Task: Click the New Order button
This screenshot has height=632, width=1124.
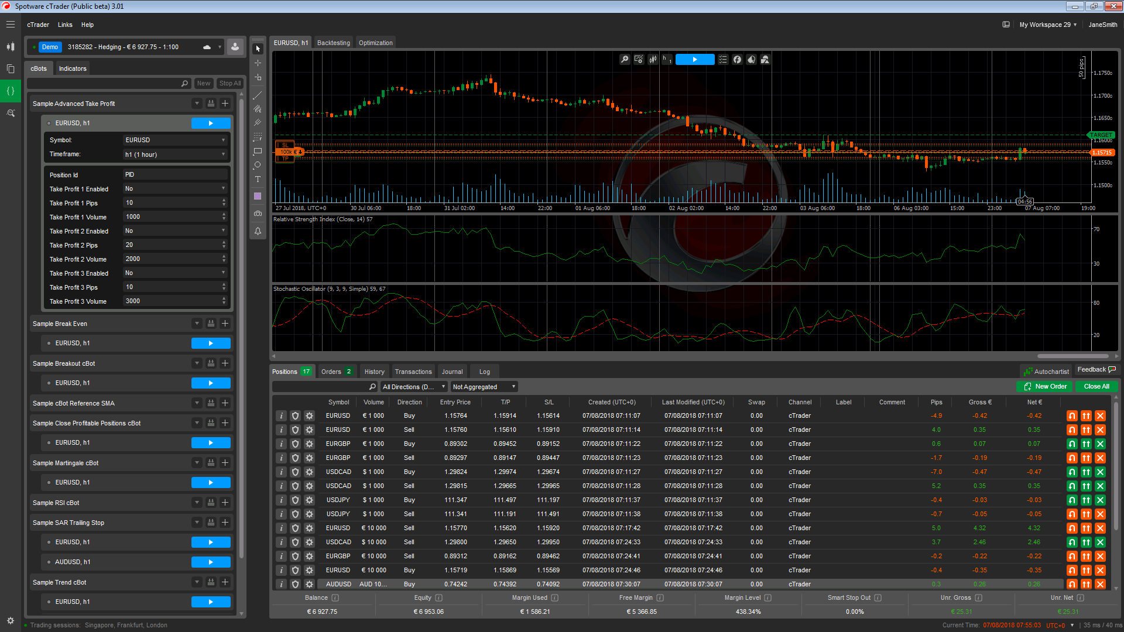Action: [x=1045, y=387]
